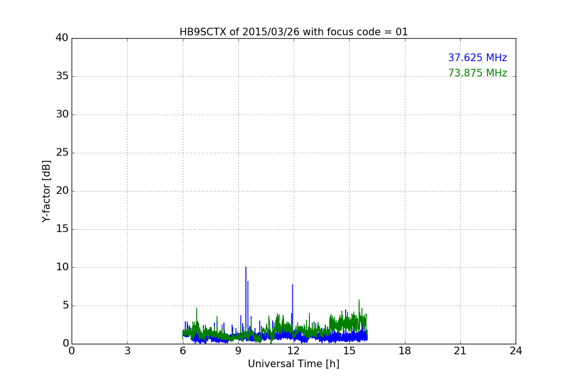The width and height of the screenshot is (573, 382).
Task: Click the Y-factor [dB] axis label
Action: 46,191
